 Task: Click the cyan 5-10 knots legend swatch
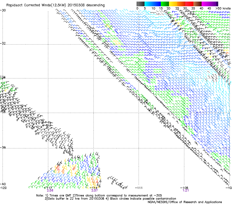(149, 4)
